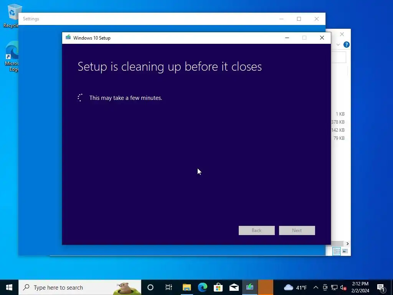Minimize the Windows 10 Setup window

point(287,38)
